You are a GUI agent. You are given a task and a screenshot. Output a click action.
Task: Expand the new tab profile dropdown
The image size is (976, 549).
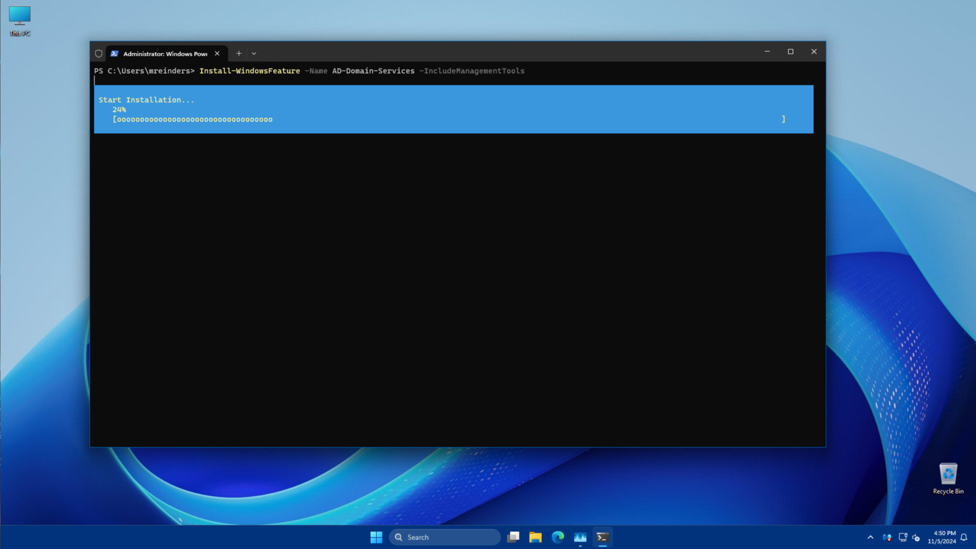click(x=254, y=53)
